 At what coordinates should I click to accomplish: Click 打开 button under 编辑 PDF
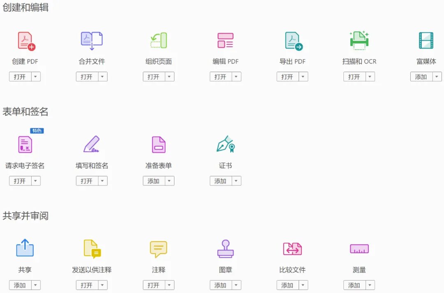pyautogui.click(x=221, y=77)
